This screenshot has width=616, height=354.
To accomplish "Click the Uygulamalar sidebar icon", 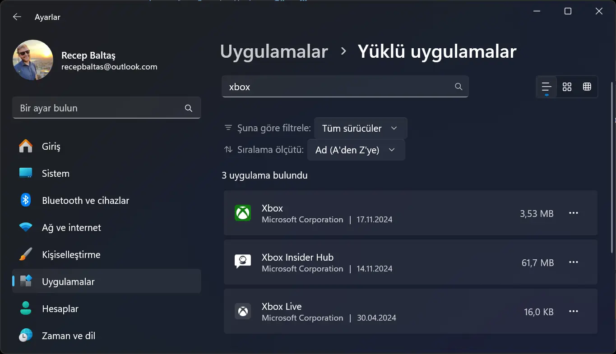I will click(26, 281).
